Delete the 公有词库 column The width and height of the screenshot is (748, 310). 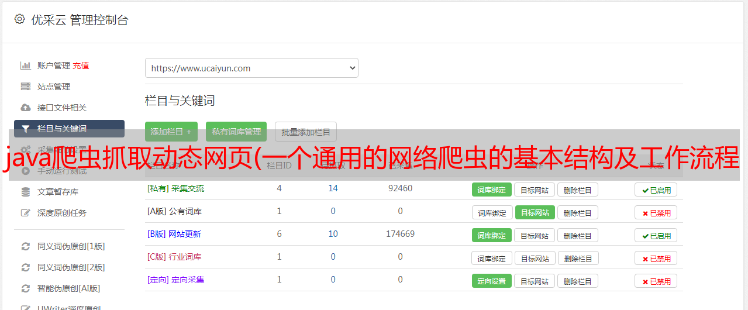click(578, 212)
